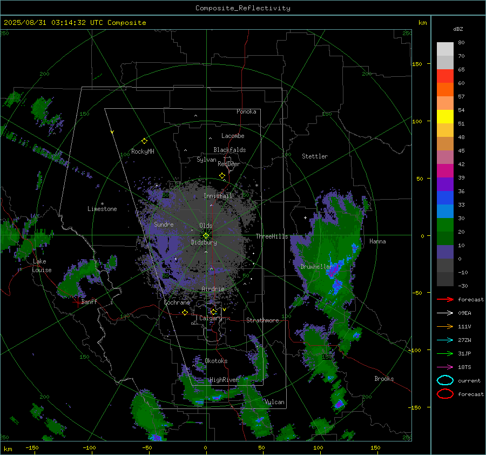
Task: Click the Strathmore town label
Action: (x=262, y=320)
